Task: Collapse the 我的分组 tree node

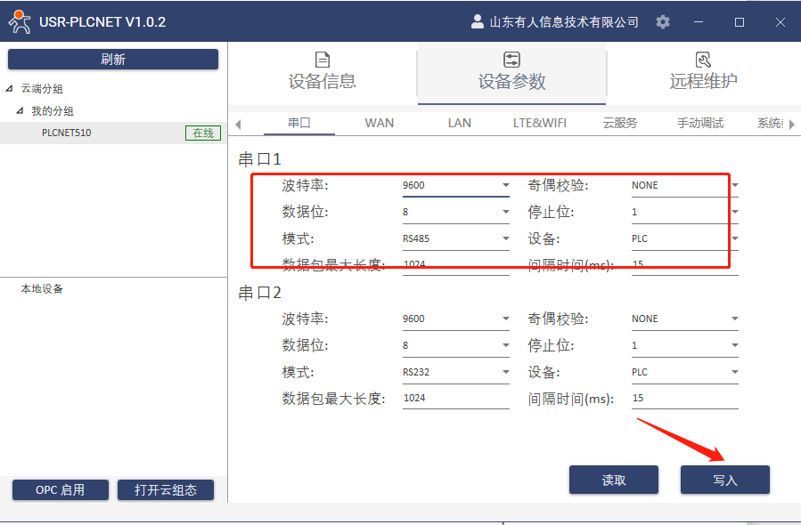Action: pos(20,111)
